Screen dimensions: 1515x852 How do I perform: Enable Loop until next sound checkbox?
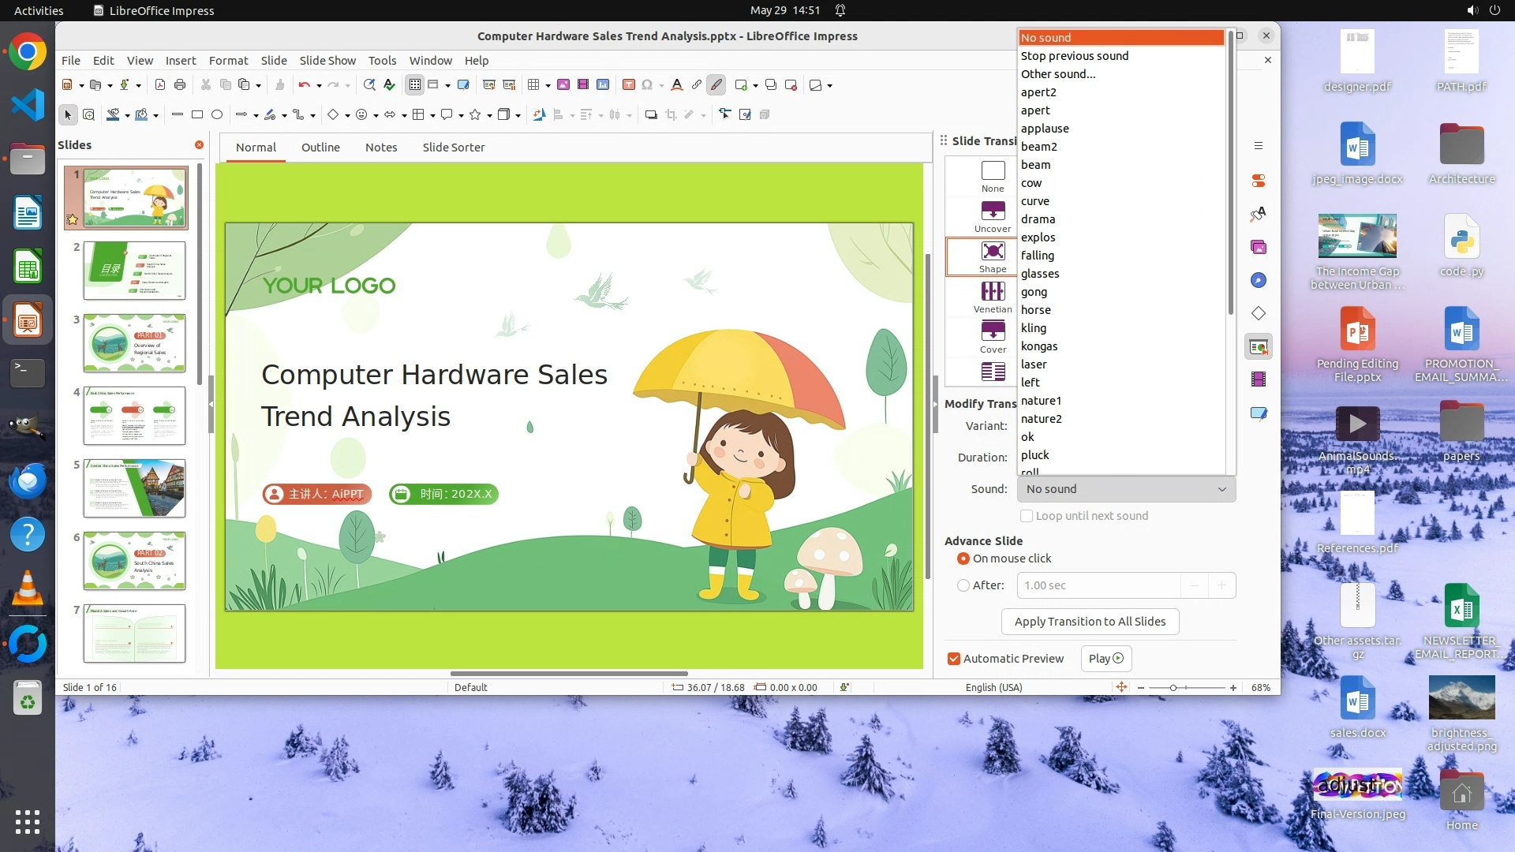[x=1027, y=516]
